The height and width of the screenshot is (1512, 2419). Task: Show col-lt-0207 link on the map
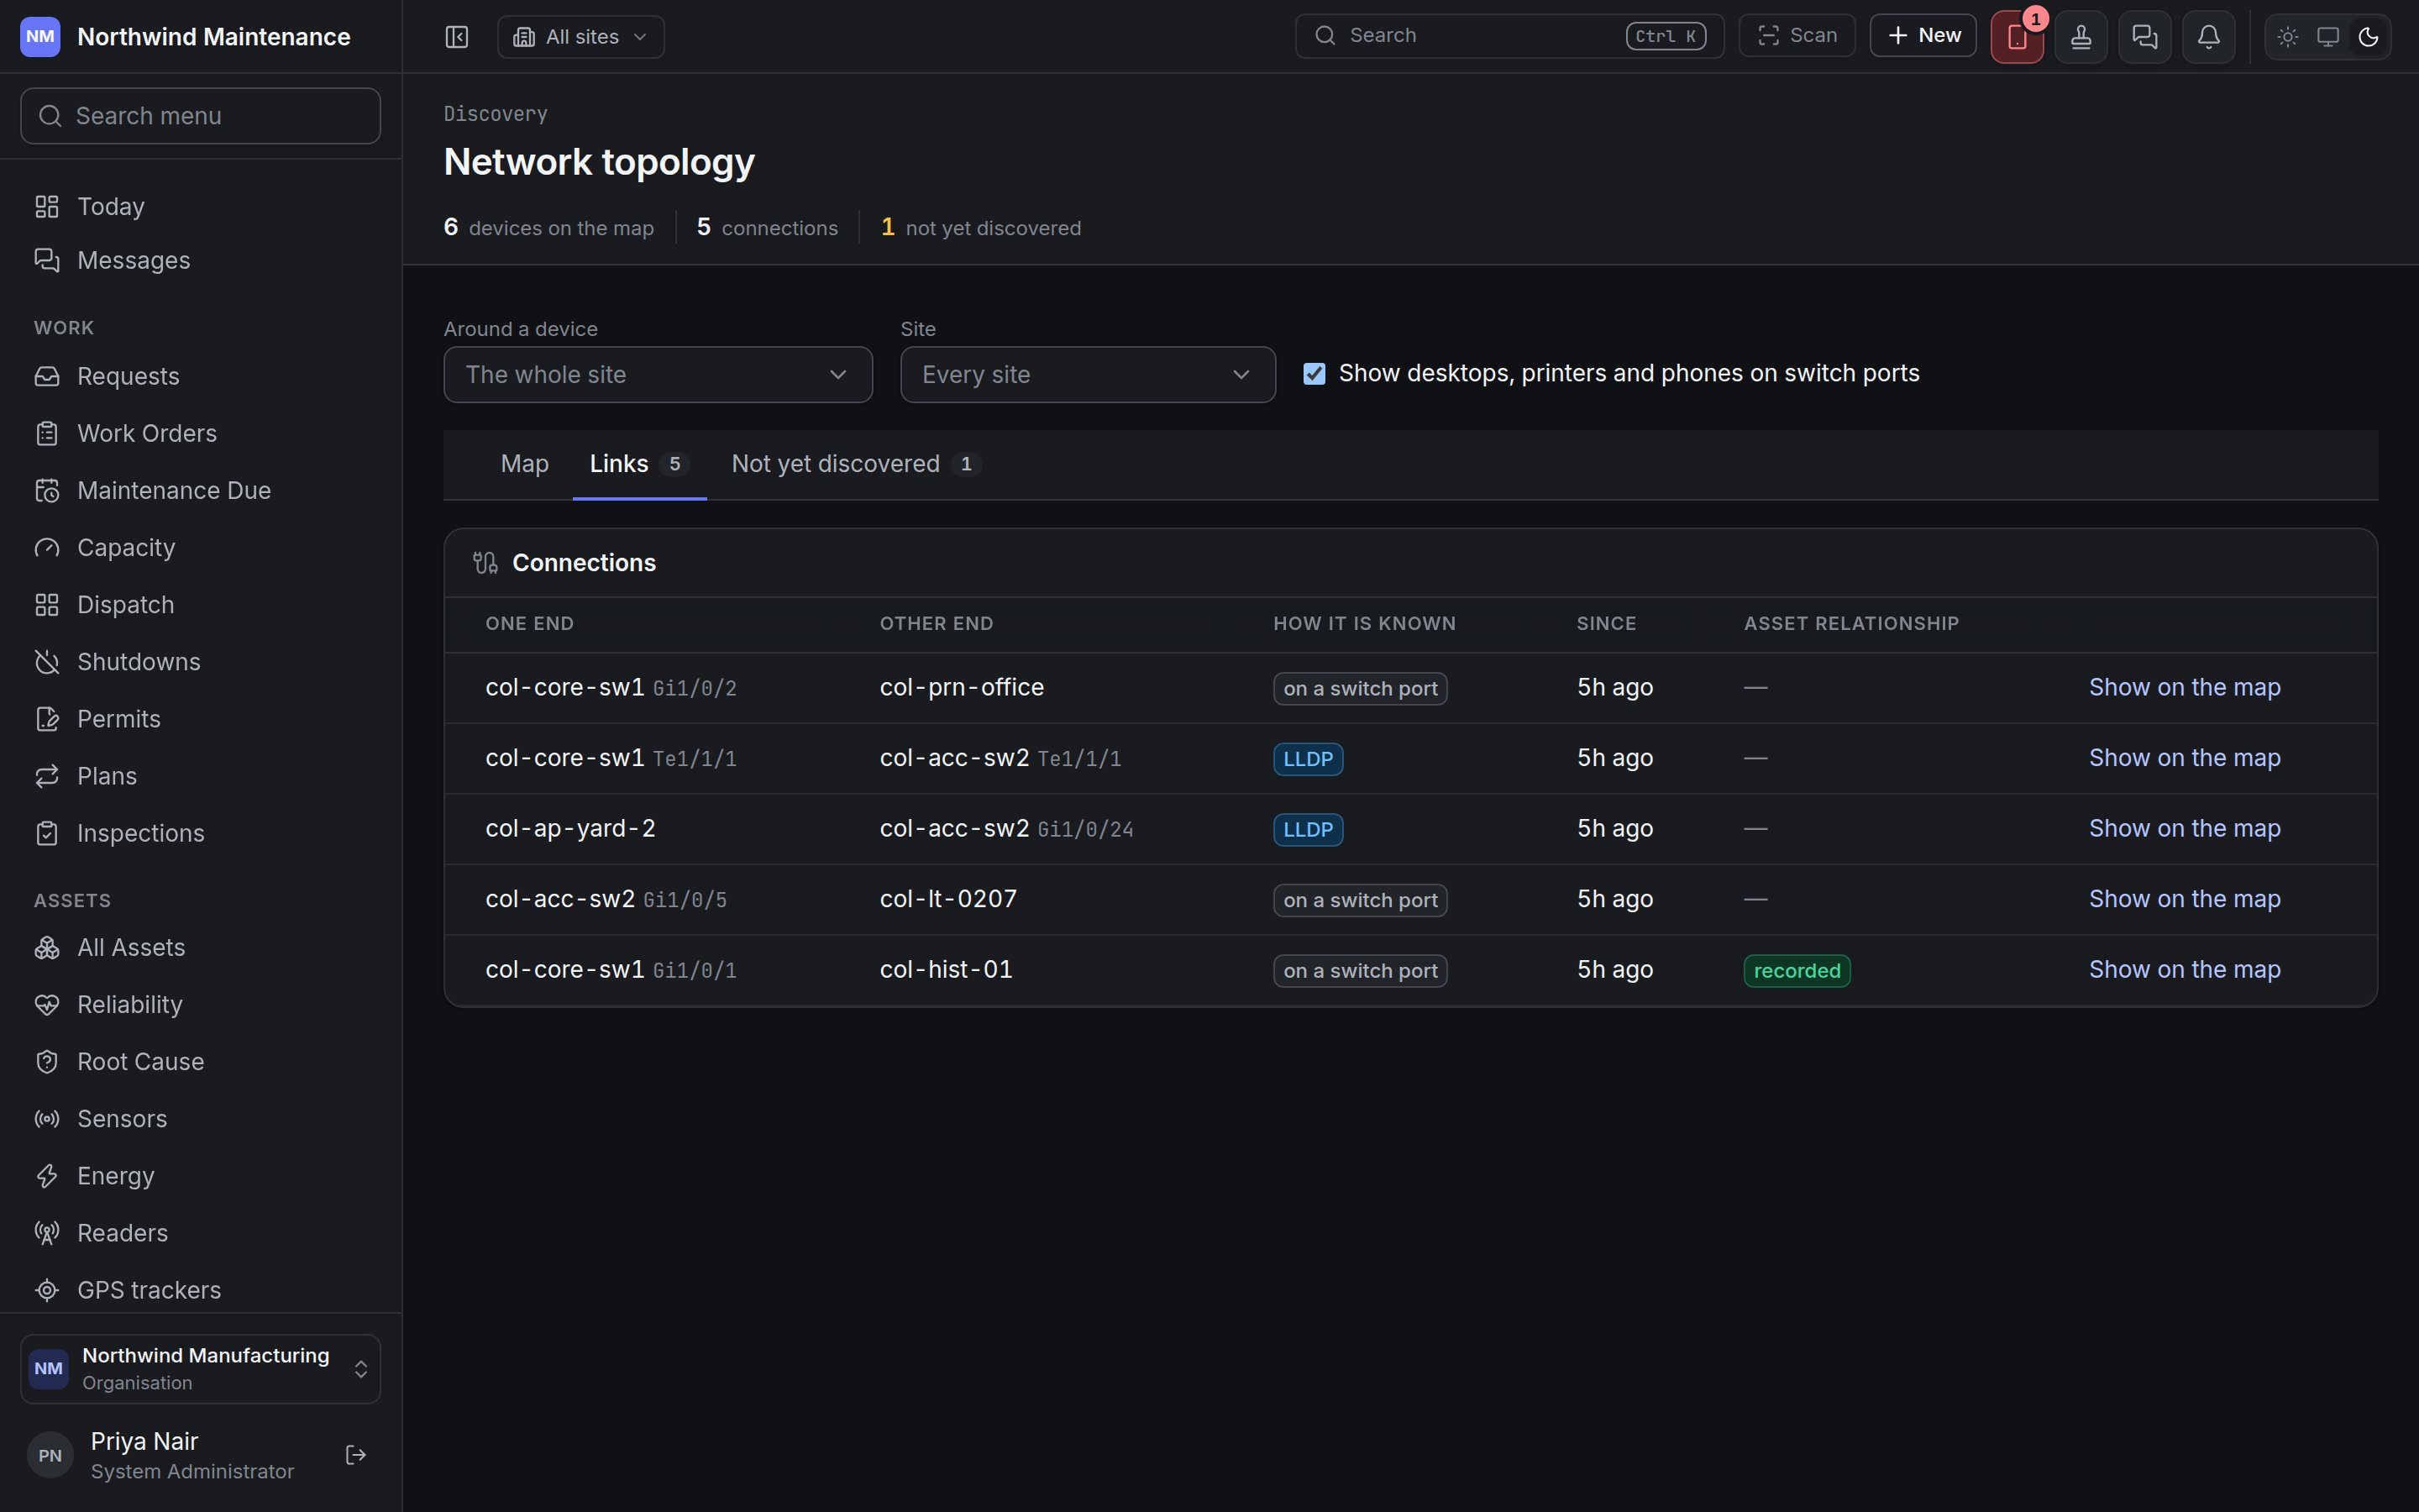[x=2184, y=899]
